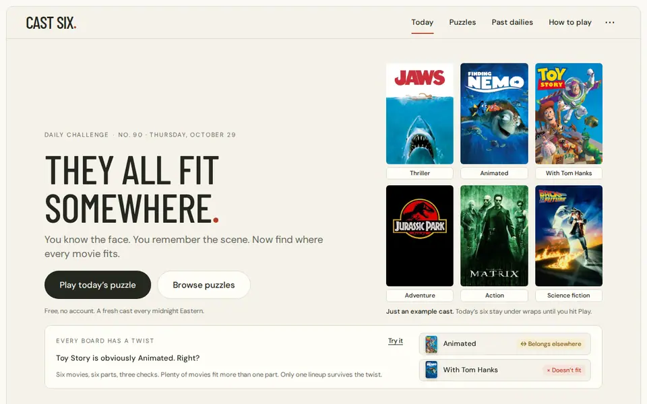Image resolution: width=647 pixels, height=404 pixels.
Task: Start with Play today's puzzle button
Action: (98, 285)
